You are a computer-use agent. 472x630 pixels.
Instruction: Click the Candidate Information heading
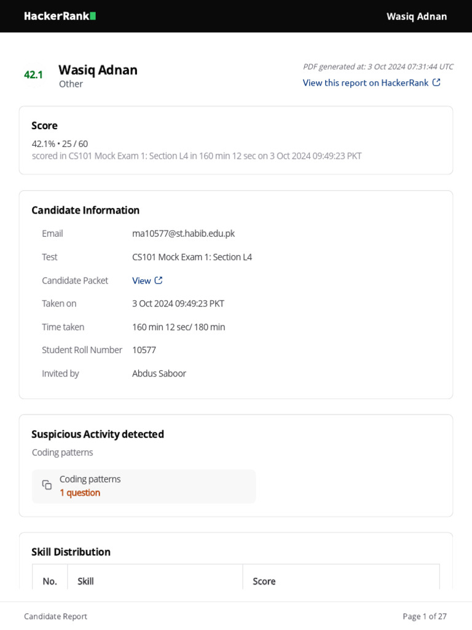pyautogui.click(x=85, y=210)
